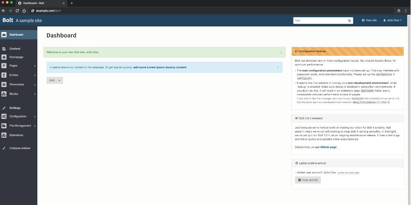Click the browser reload icon
The image size is (411, 205).
point(17,11)
